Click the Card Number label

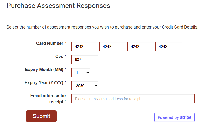[x=50, y=43]
